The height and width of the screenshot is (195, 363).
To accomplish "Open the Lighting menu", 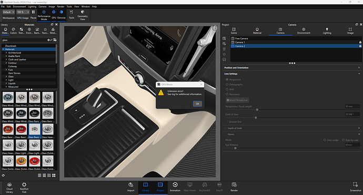I will click(x=32, y=6).
